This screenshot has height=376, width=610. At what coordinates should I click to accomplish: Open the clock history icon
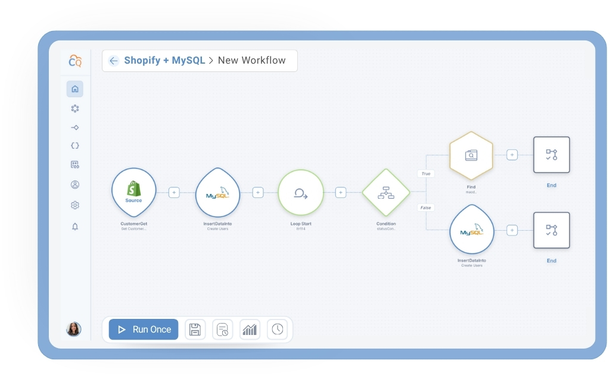tap(278, 330)
